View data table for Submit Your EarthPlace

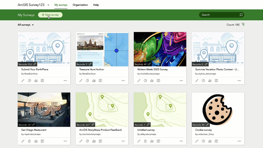[42, 80]
